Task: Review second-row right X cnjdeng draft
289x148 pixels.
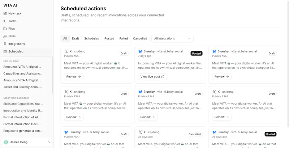Action: pos(222,117)
